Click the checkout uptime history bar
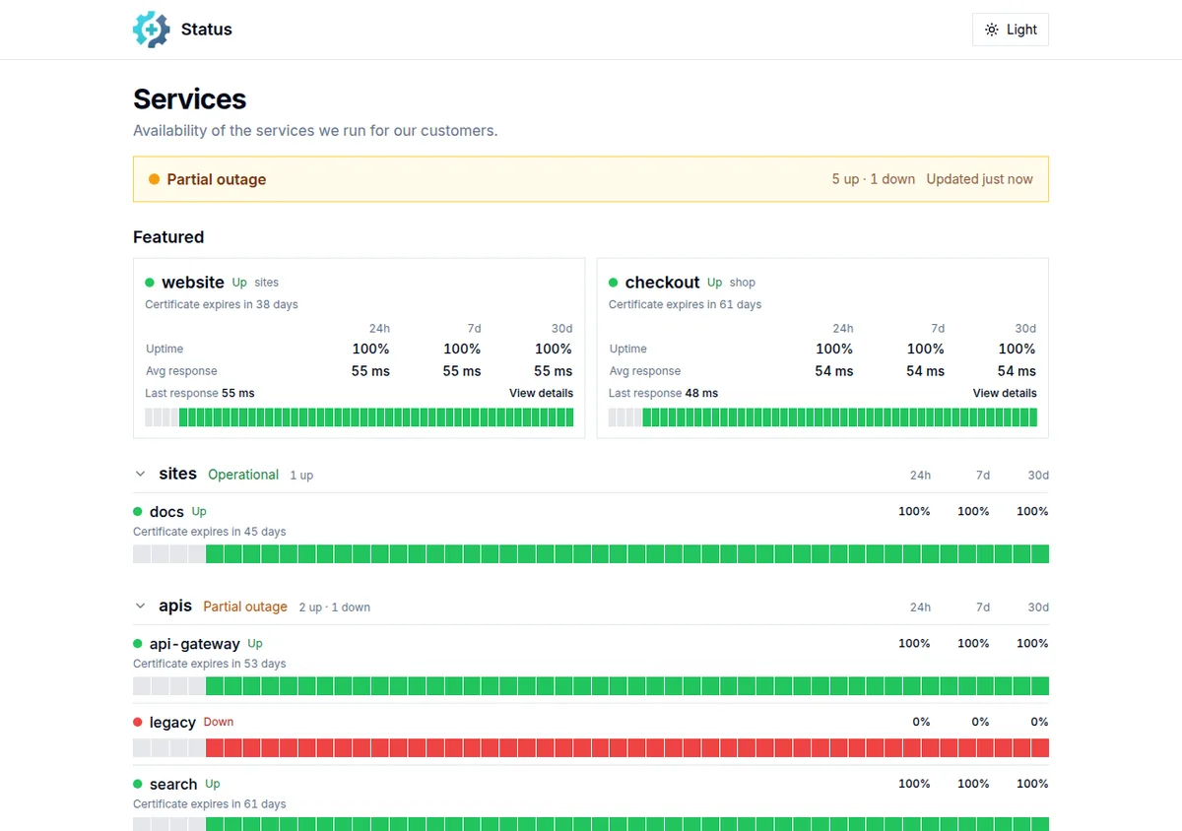 (822, 417)
